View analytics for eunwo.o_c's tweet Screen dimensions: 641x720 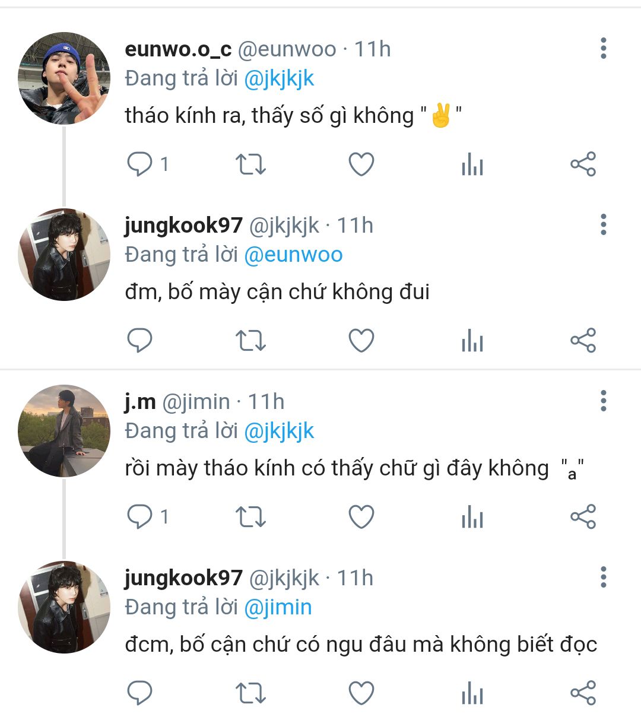[472, 164]
